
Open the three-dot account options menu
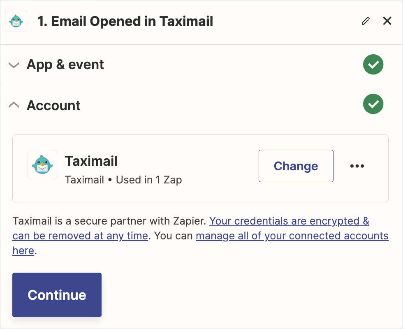357,166
